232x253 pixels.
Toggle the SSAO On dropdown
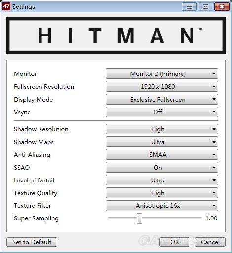[162, 167]
